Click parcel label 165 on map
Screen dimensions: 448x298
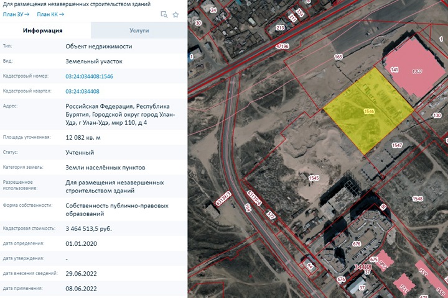(x=338, y=57)
